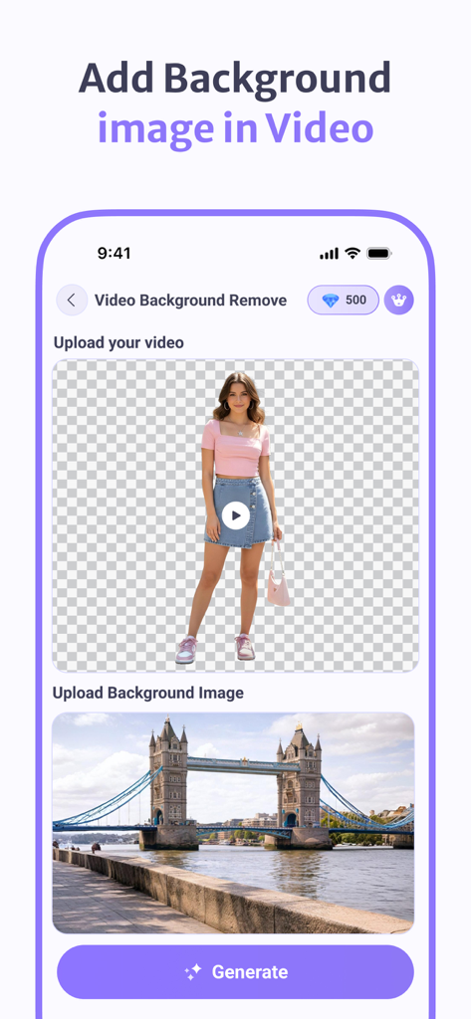Click the "Video Background Remove" title
This screenshot has height=1019, width=471.
(190, 301)
